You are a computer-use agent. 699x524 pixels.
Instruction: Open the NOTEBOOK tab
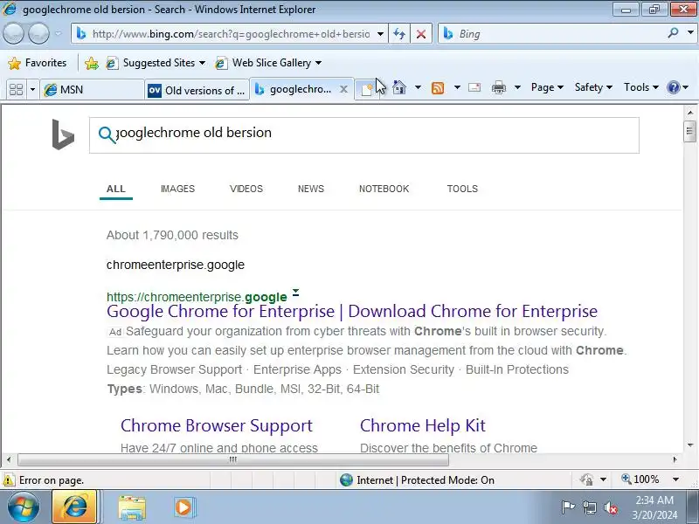(384, 189)
